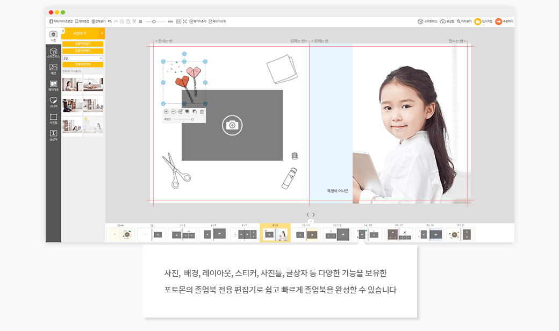Click the 사진틀 (photo frame) sidebar icon
This screenshot has width=559, height=331.
coord(53,119)
